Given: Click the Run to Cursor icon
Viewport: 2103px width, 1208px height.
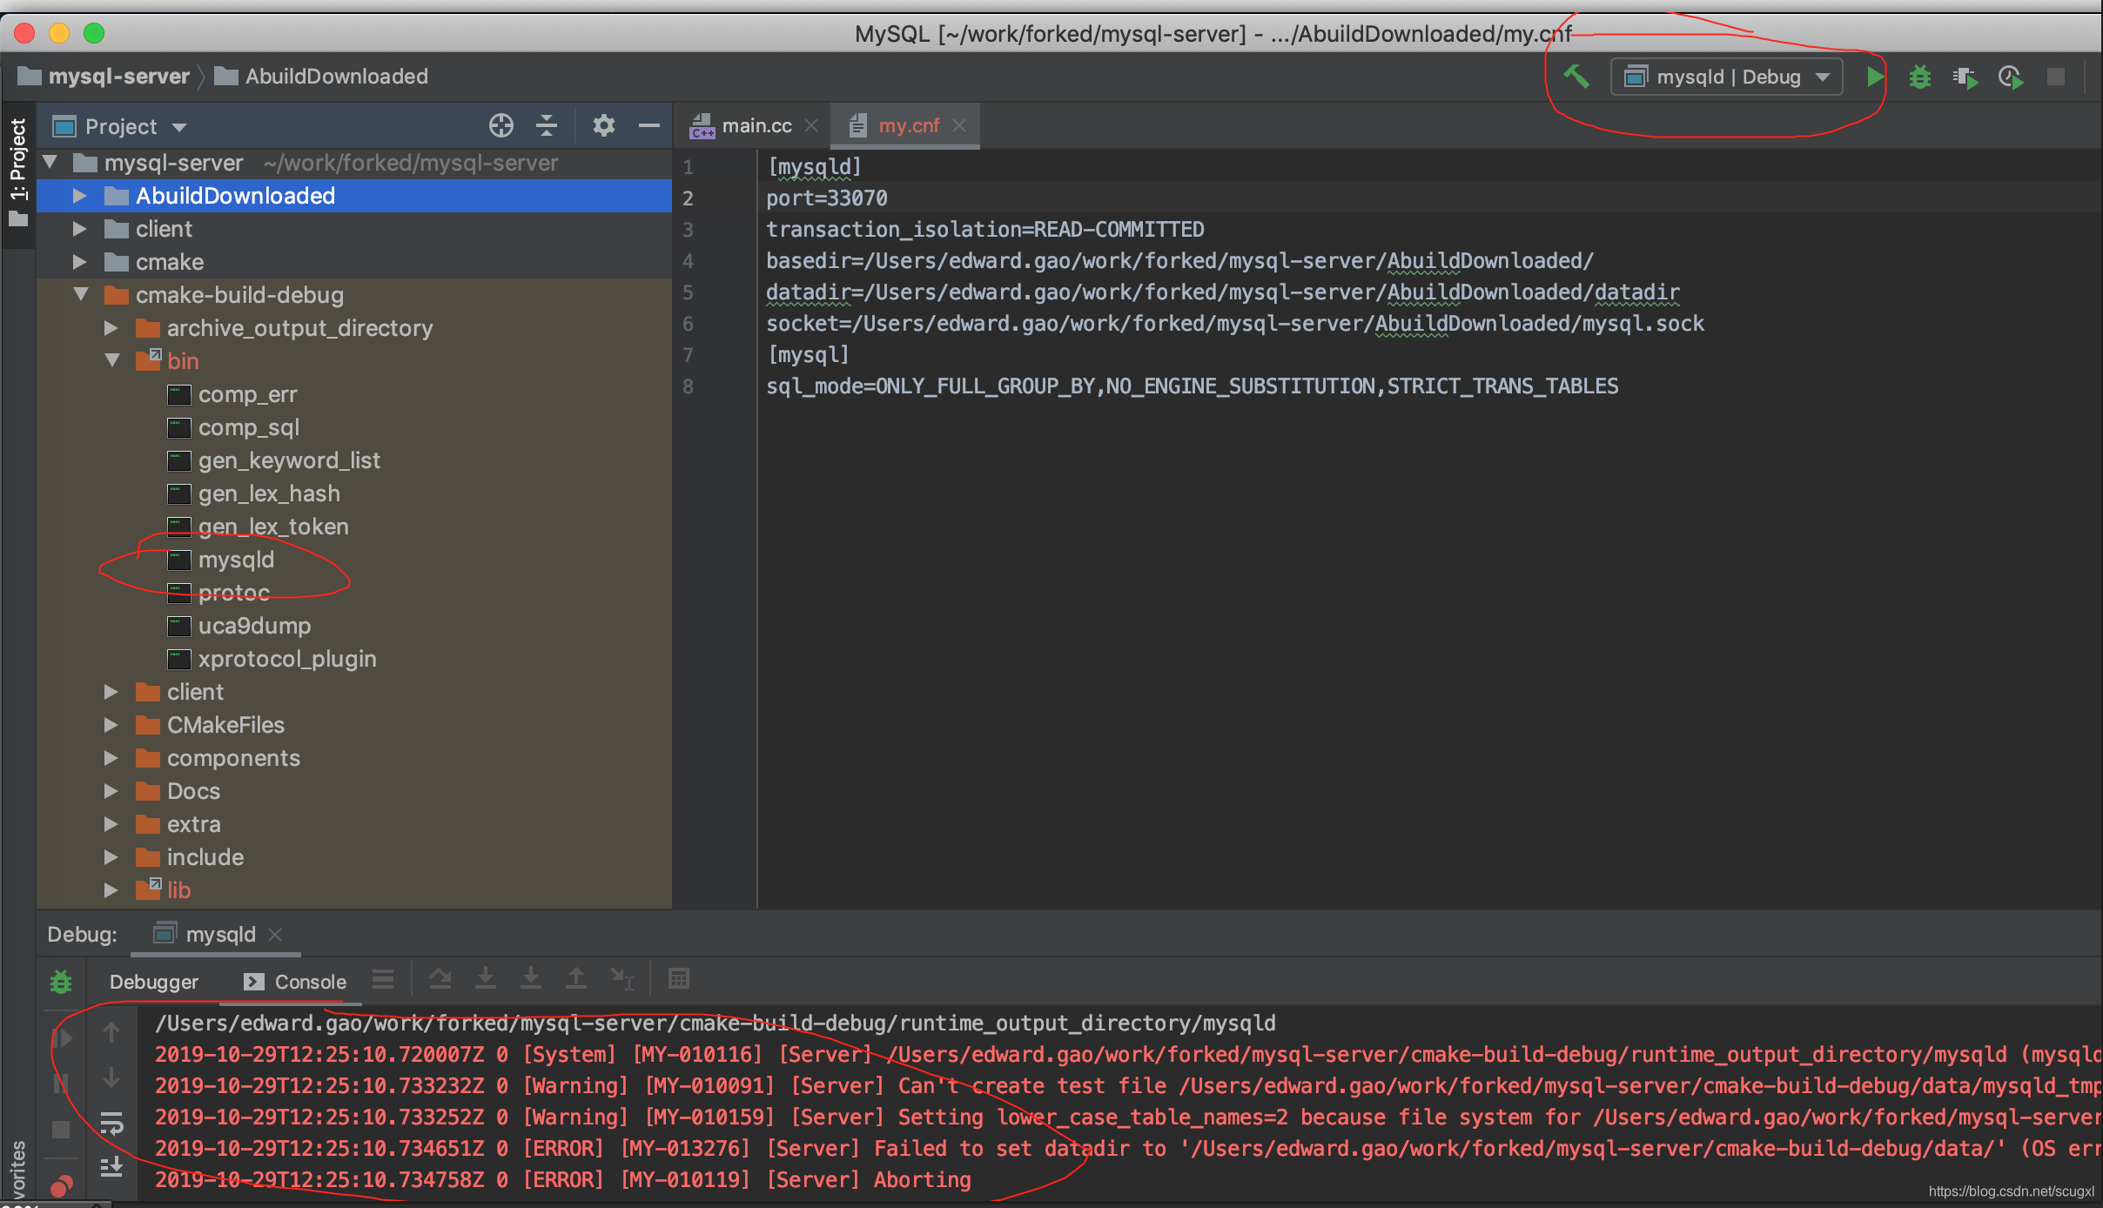Looking at the screenshot, I should pos(621,979).
